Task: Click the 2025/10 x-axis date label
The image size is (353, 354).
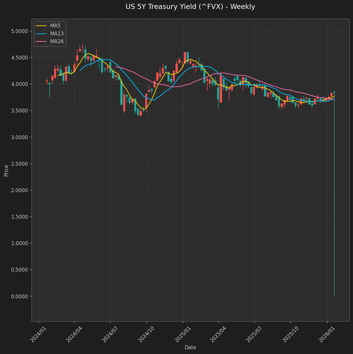Action: pyautogui.click(x=291, y=334)
